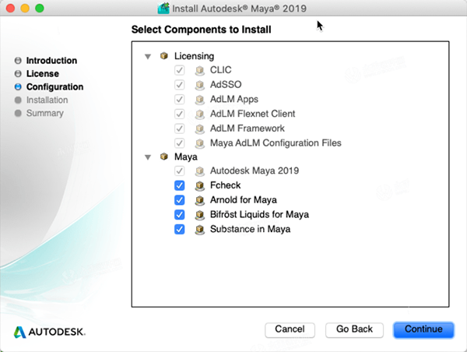Click the AdSSO checkbox

tap(179, 85)
